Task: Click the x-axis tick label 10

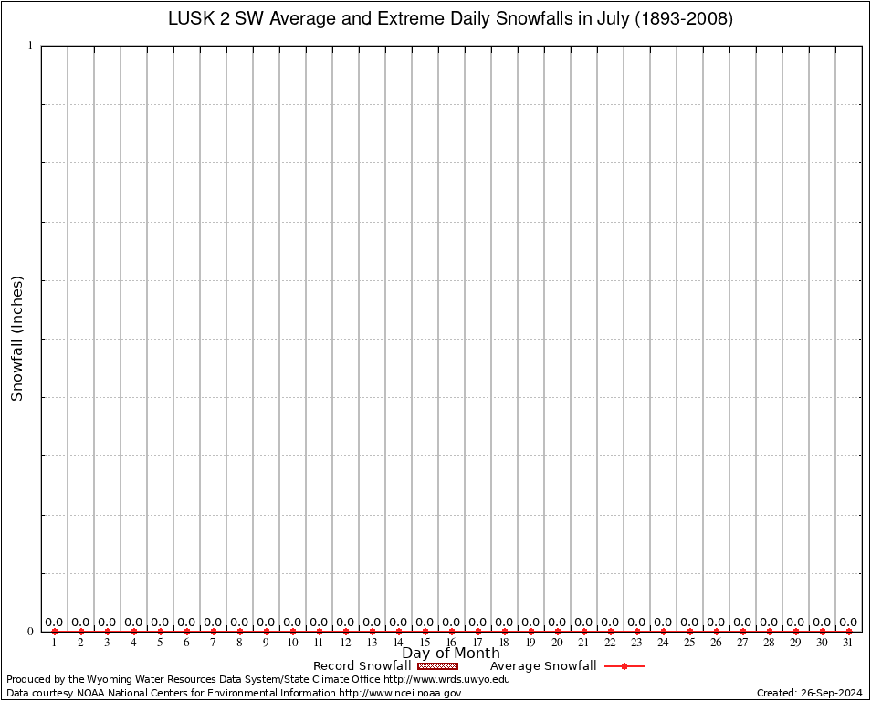Action: coord(292,643)
